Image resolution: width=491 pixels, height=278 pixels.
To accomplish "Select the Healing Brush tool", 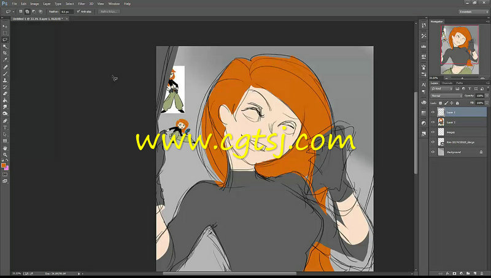I will pyautogui.click(x=5, y=67).
